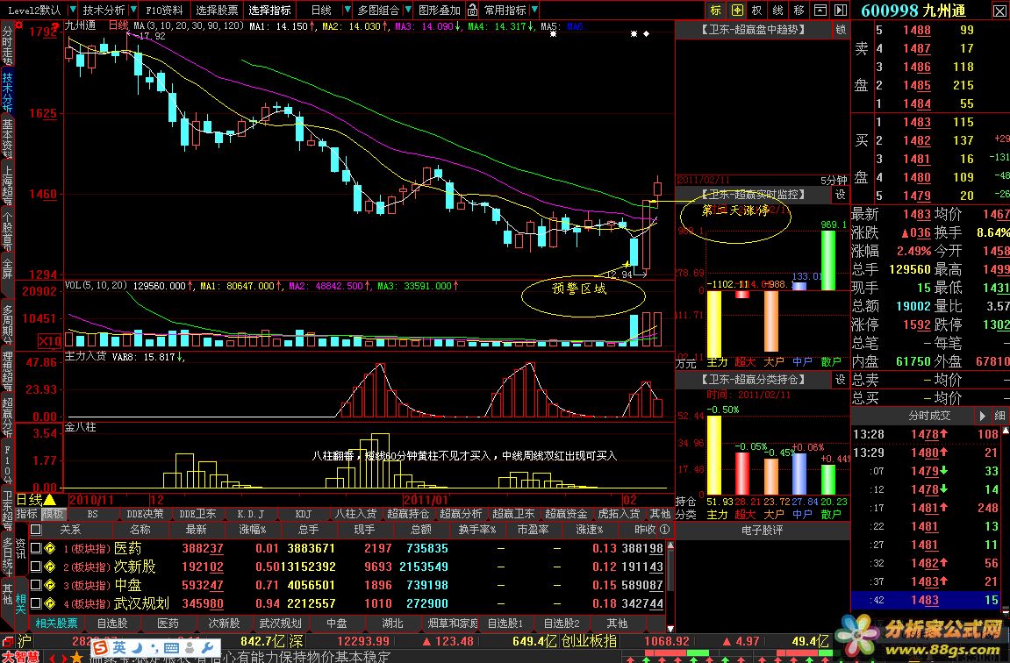This screenshot has height=663, width=1010.
Task: Open the 选择股票 menu
Action: tap(217, 10)
